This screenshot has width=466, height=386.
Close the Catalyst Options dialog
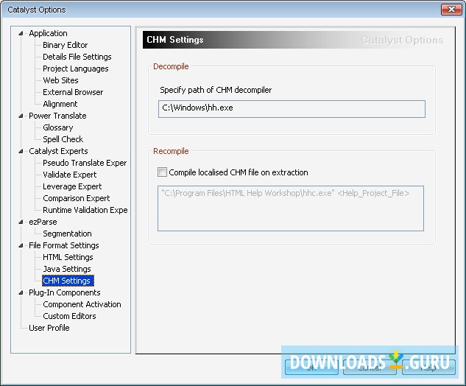tap(451, 10)
